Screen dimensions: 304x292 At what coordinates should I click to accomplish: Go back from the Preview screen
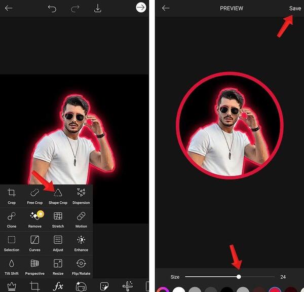pos(166,8)
